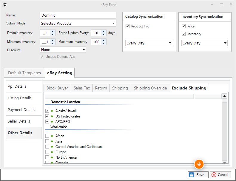
Task: Check the Africa checkbox
Action: coord(47,136)
